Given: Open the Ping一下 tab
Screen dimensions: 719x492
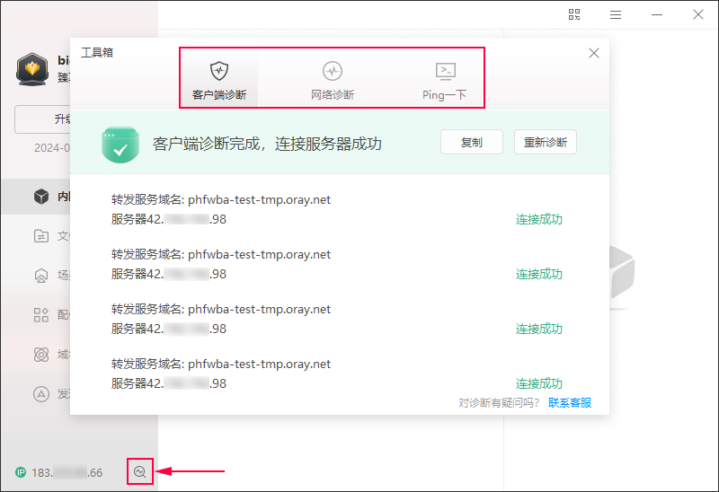Looking at the screenshot, I should (445, 79).
